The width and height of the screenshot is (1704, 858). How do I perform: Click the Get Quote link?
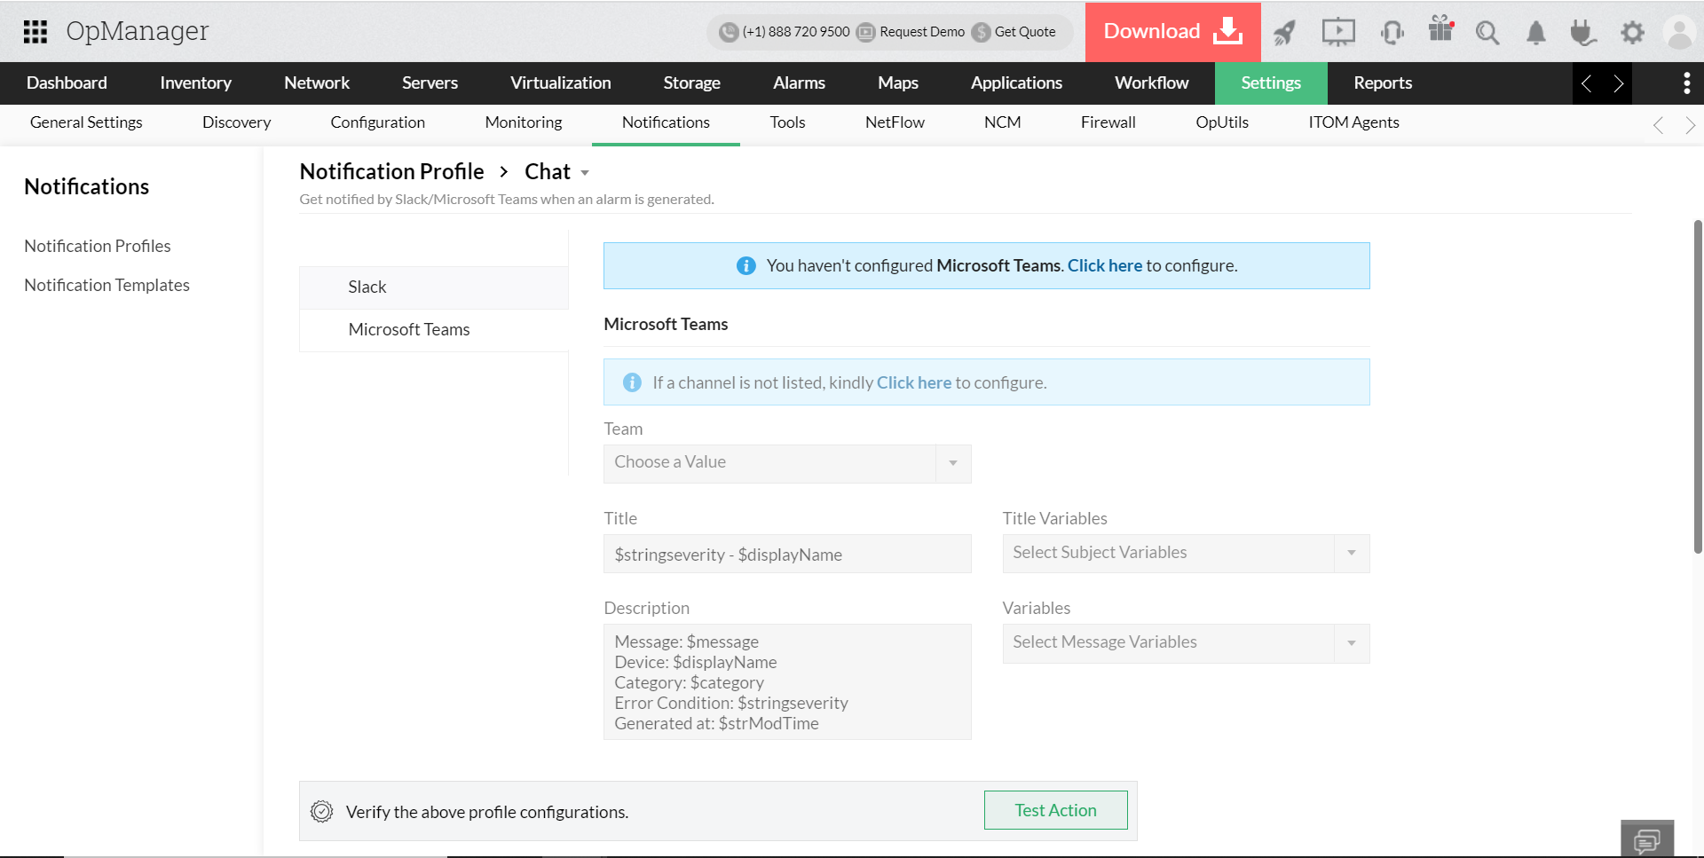(x=1025, y=32)
